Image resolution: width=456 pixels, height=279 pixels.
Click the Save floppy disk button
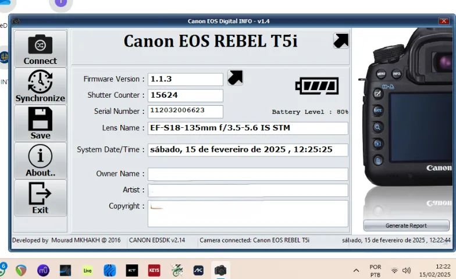coord(40,123)
